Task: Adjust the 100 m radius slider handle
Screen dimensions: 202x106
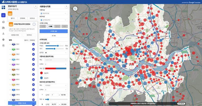Action: click(x=48, y=99)
